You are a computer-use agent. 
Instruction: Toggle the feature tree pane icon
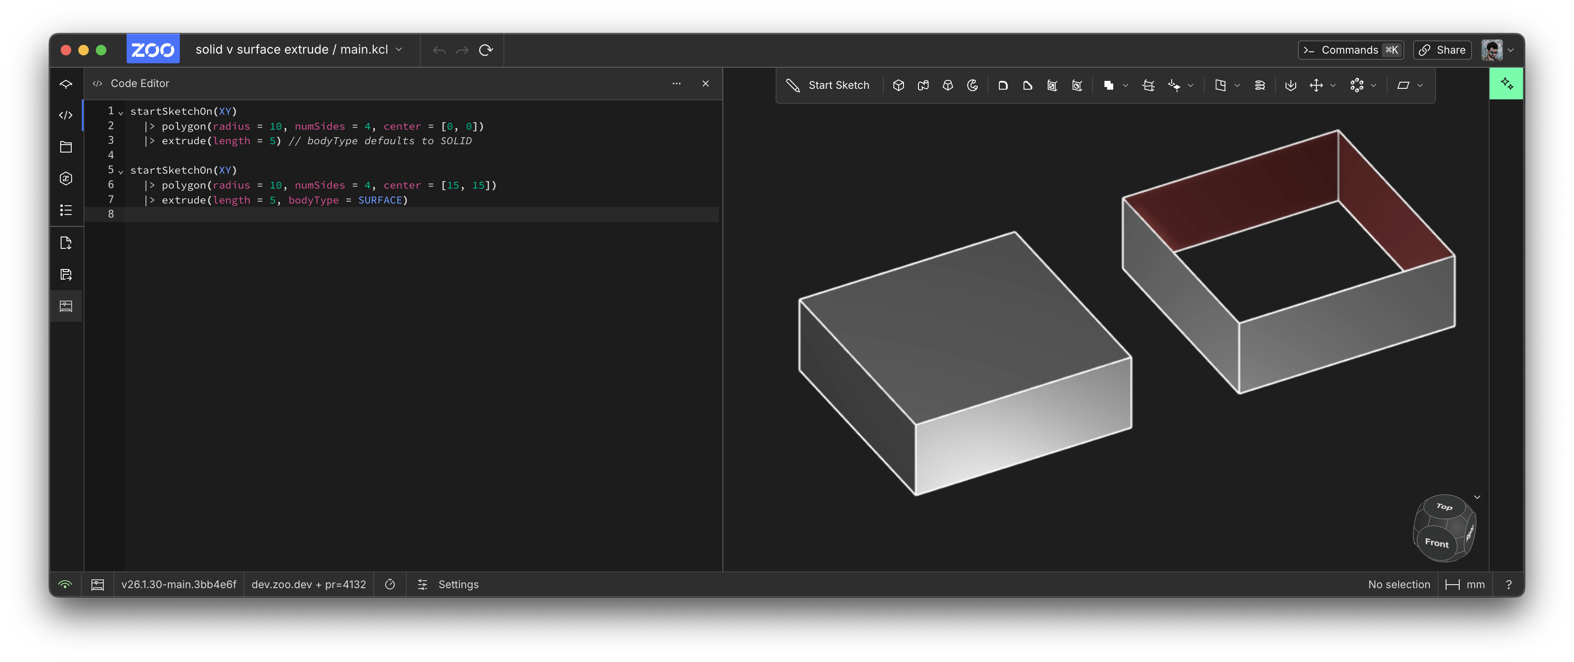click(x=66, y=84)
